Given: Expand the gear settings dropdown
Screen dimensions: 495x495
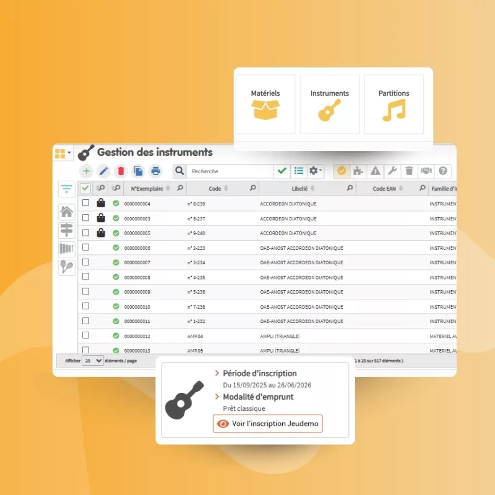Looking at the screenshot, I should coord(316,171).
